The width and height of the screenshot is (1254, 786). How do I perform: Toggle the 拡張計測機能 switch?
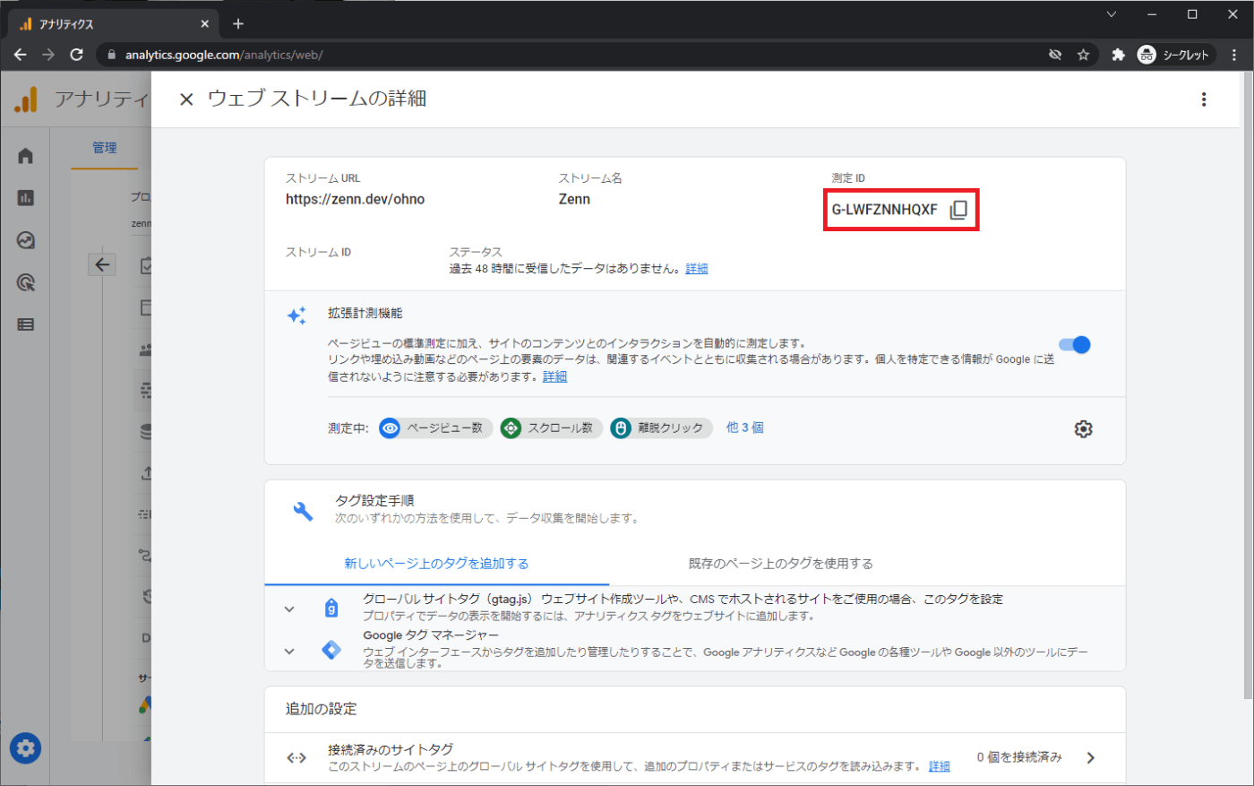tap(1075, 345)
